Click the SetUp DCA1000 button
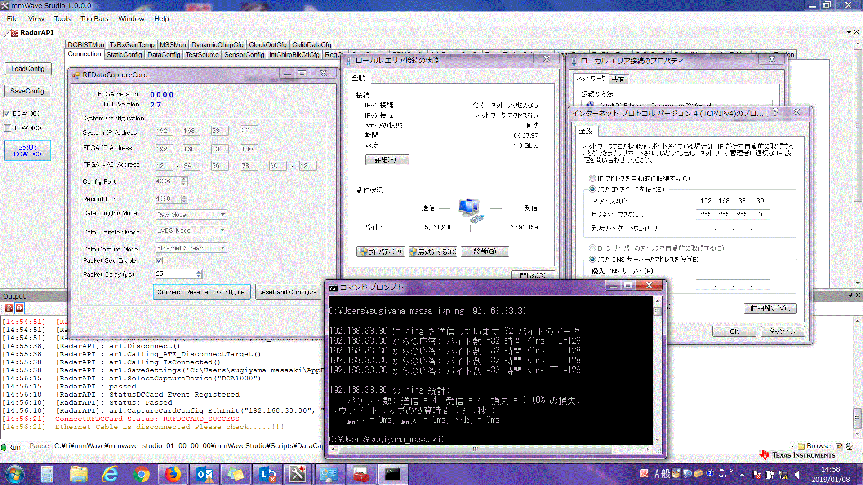Image resolution: width=863 pixels, height=485 pixels. click(x=28, y=150)
